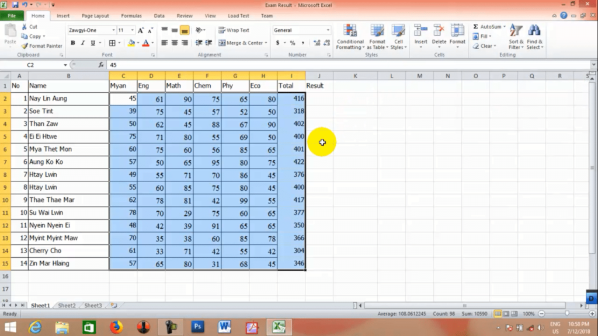Switch to the Insert ribbon tab

(x=63, y=16)
